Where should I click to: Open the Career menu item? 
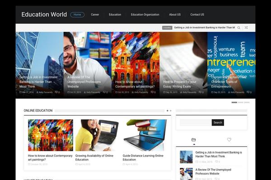[x=95, y=15]
